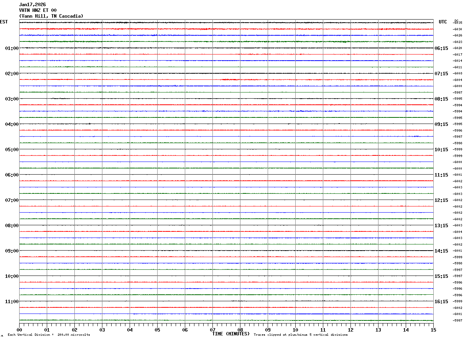The height and width of the screenshot is (340, 464).
Task: Select the VHTN HNZ ET 00 station label
Action: (x=38, y=10)
